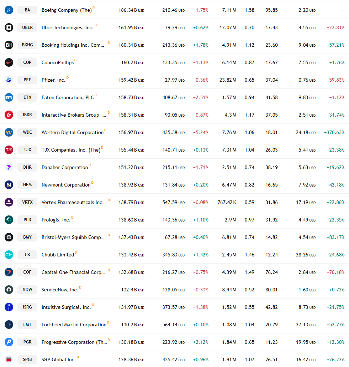The height and width of the screenshot is (367, 349).
Task: Select the COP ticker badge
Action: pos(27,62)
